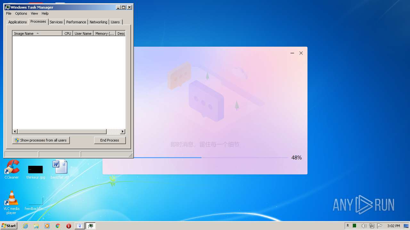Click the Task Manager title bar icon

8,7
